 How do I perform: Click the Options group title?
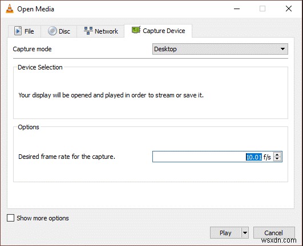pyautogui.click(x=29, y=127)
